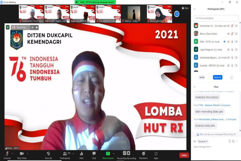Image resolution: width=241 pixels, height=161 pixels.
Task: Collapse the Chat panel chevron
Action: pos(195,87)
